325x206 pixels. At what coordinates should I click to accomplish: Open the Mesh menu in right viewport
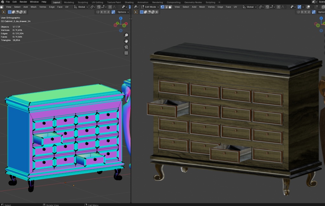tap(202, 7)
